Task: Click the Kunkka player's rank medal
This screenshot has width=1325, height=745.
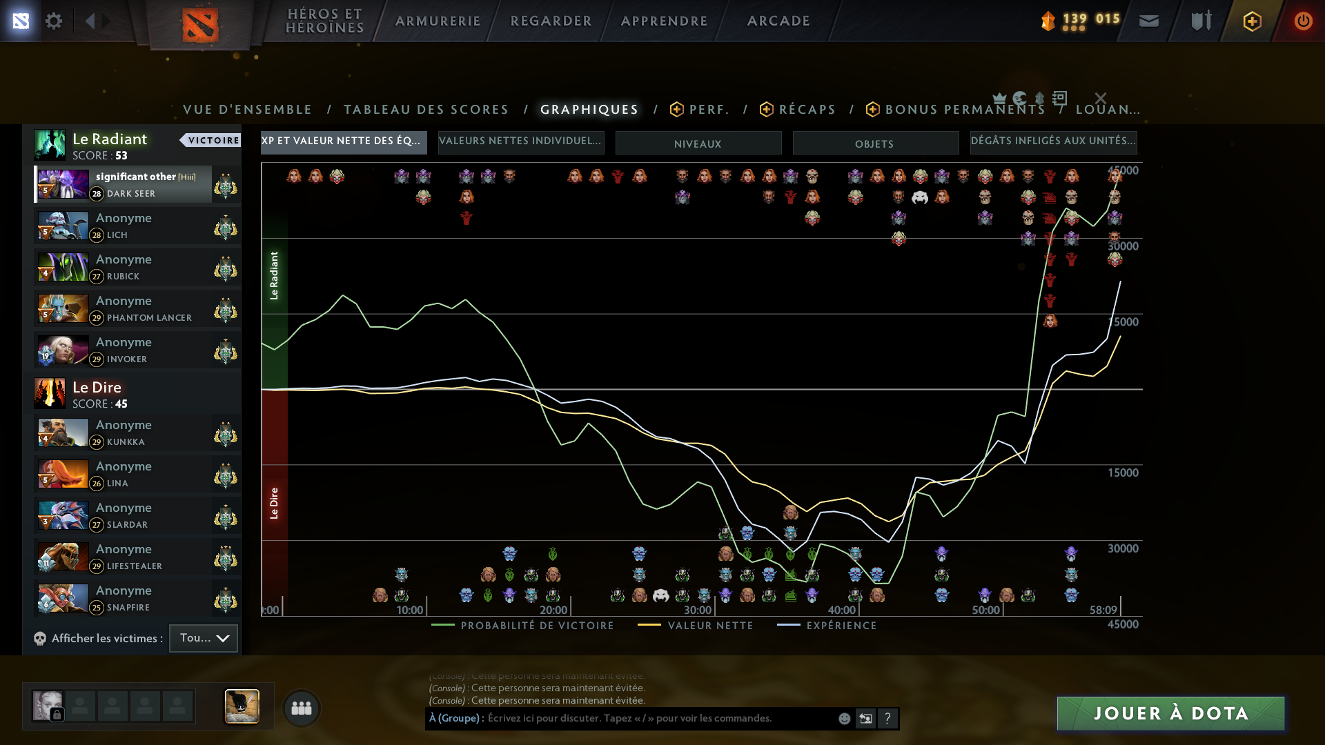Action: pyautogui.click(x=226, y=435)
